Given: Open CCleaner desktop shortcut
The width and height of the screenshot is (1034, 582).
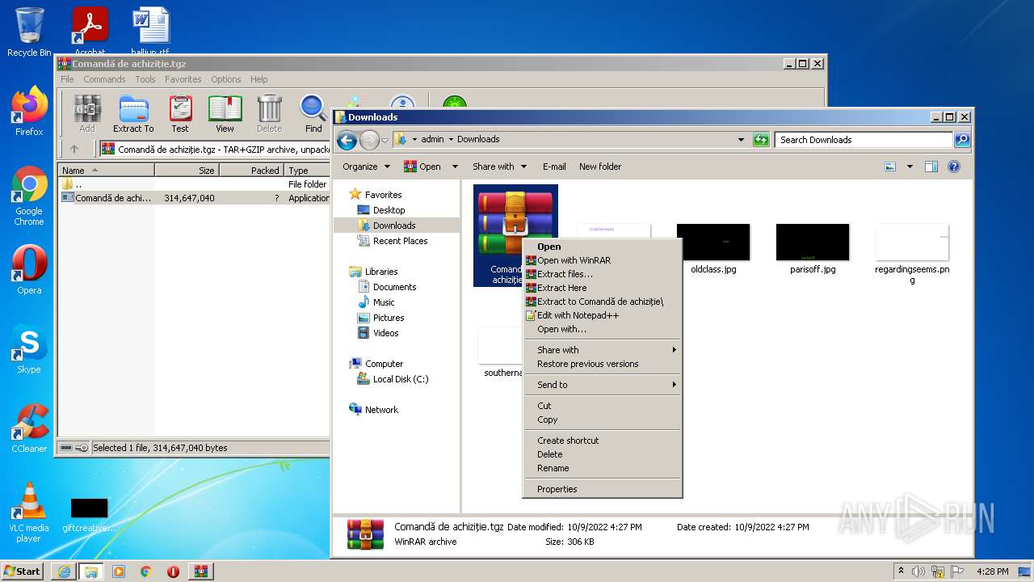Looking at the screenshot, I should (x=29, y=428).
